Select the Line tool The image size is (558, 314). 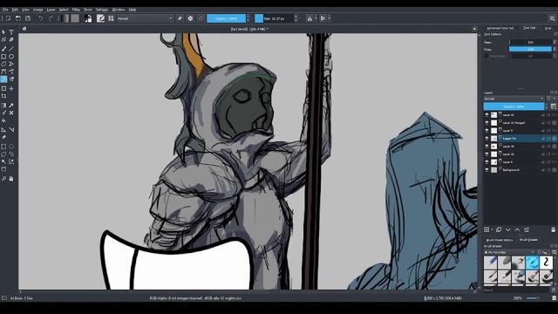pyautogui.click(x=11, y=49)
